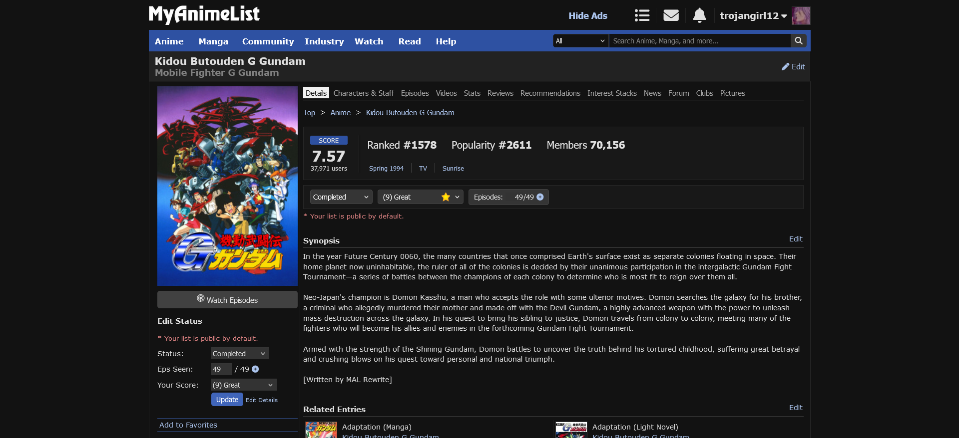
Task: Open the Read main menu
Action: (x=410, y=41)
